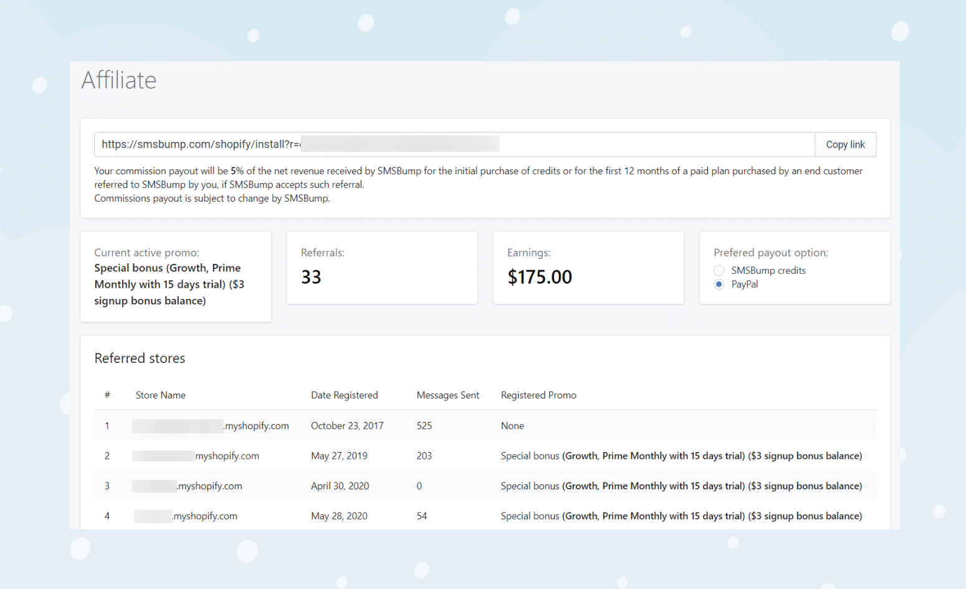This screenshot has width=966, height=589.
Task: Click the store name in row 4
Action: click(185, 516)
